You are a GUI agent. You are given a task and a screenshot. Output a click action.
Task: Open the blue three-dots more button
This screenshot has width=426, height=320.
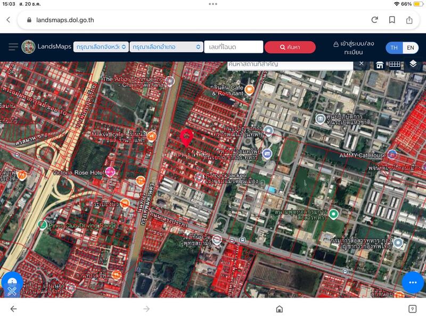click(412, 282)
